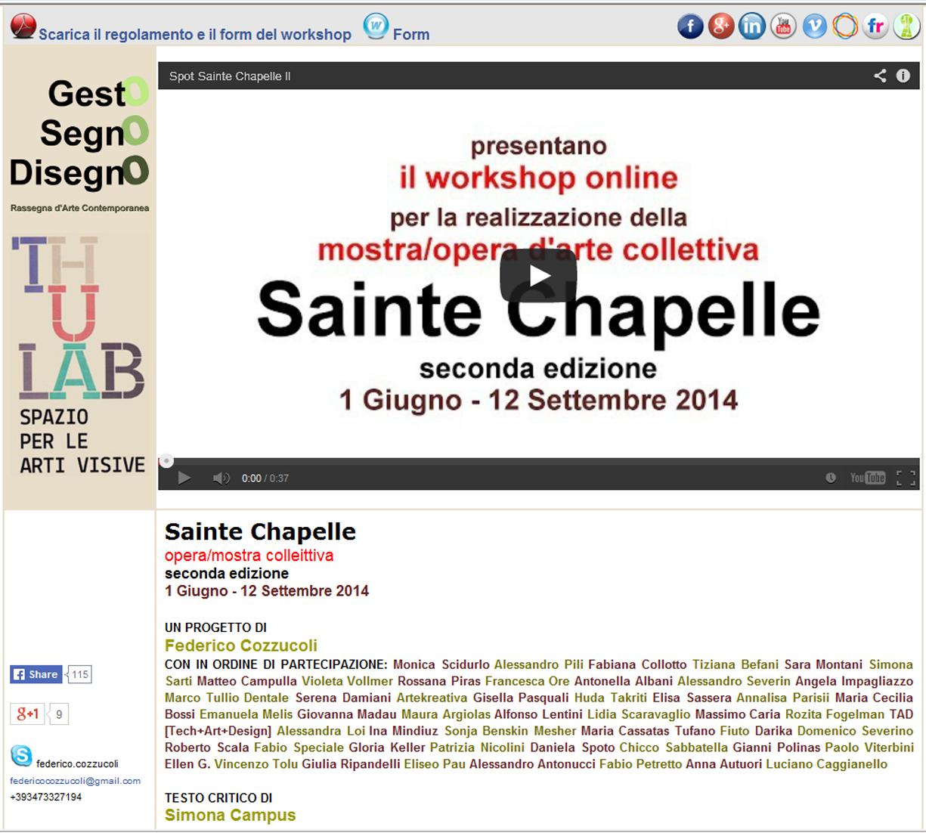926x833 pixels.
Task: Click the Watch Later clock icon
Action: click(x=831, y=478)
